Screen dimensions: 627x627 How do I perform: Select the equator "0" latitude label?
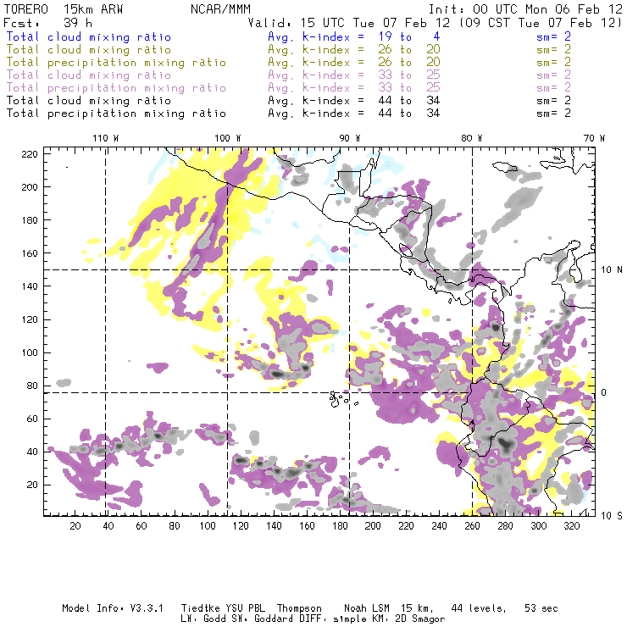[x=604, y=392]
